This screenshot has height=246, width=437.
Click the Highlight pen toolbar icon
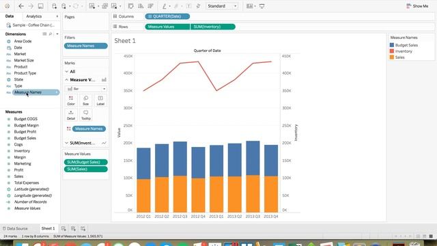tap(165, 6)
